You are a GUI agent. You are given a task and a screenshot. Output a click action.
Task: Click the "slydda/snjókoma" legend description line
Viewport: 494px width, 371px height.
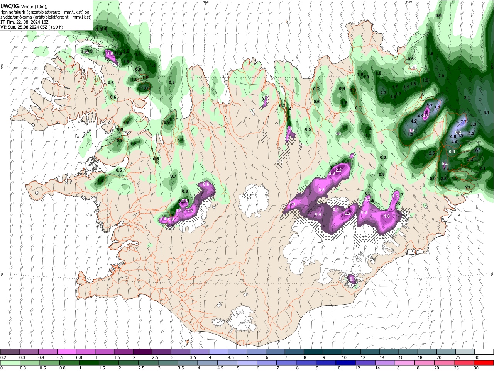[x=46, y=17]
